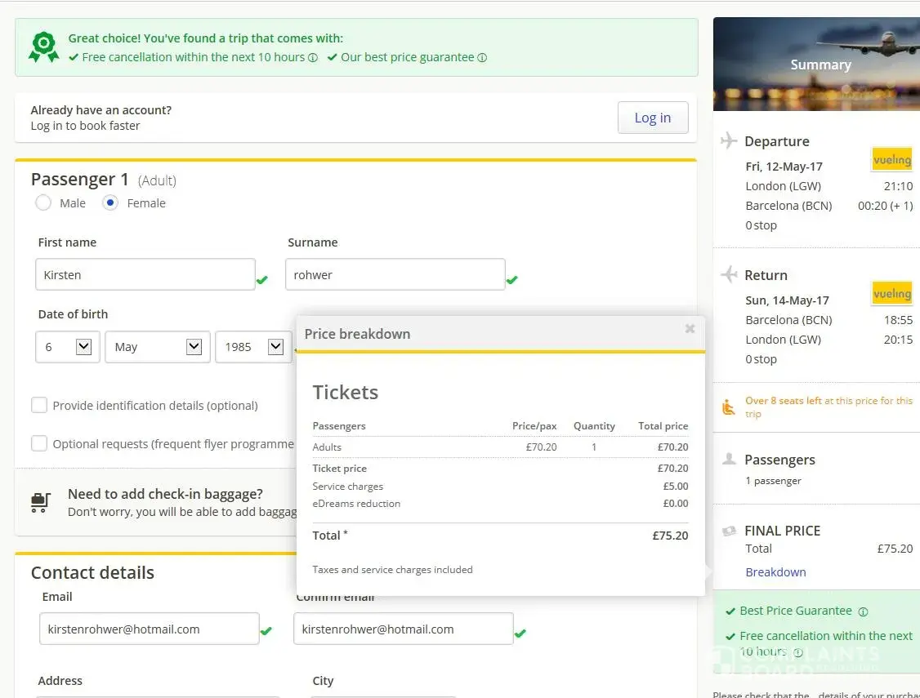Click info icon beside free cancellation text
The height and width of the screenshot is (698, 920).
[313, 58]
